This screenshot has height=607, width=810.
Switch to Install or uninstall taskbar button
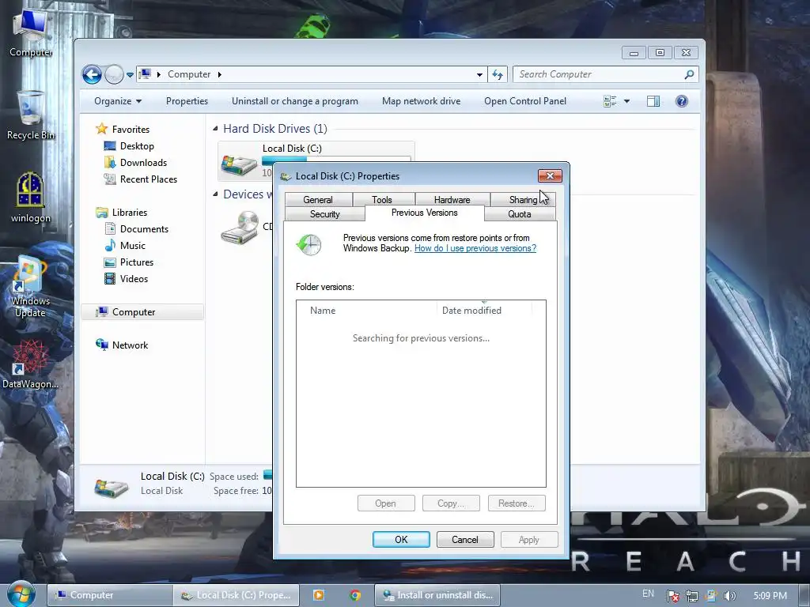(437, 595)
